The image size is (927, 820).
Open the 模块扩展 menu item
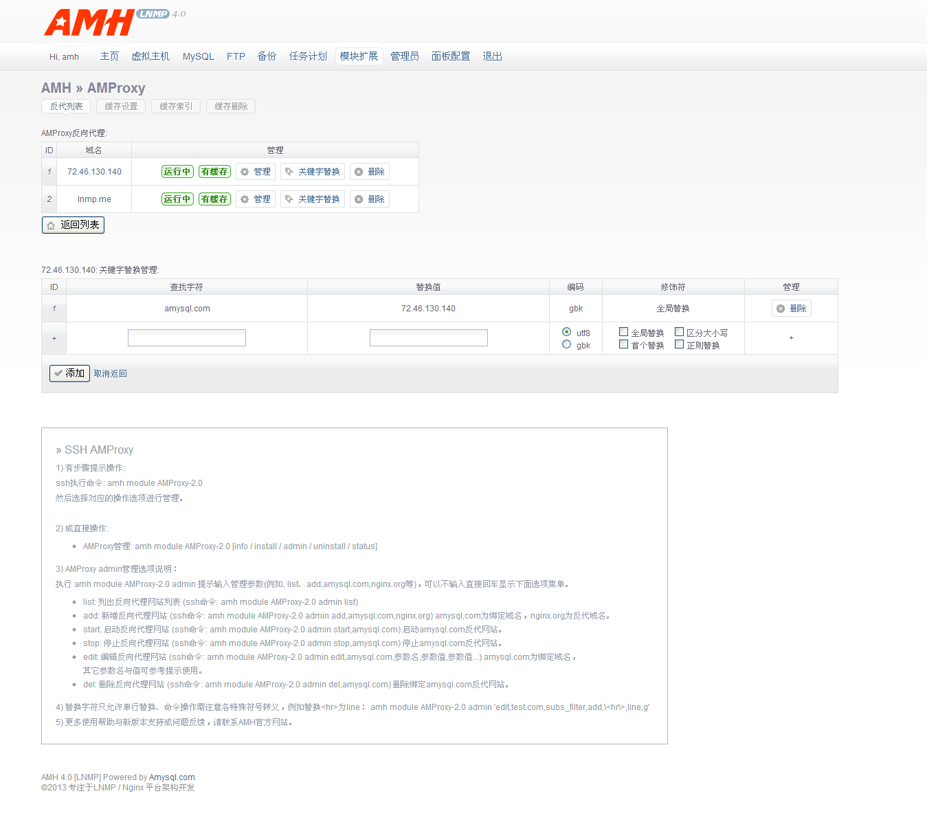359,56
